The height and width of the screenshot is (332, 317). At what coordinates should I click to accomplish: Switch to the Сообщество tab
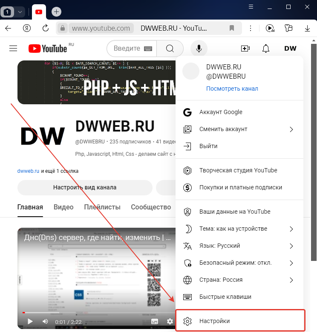point(151,207)
